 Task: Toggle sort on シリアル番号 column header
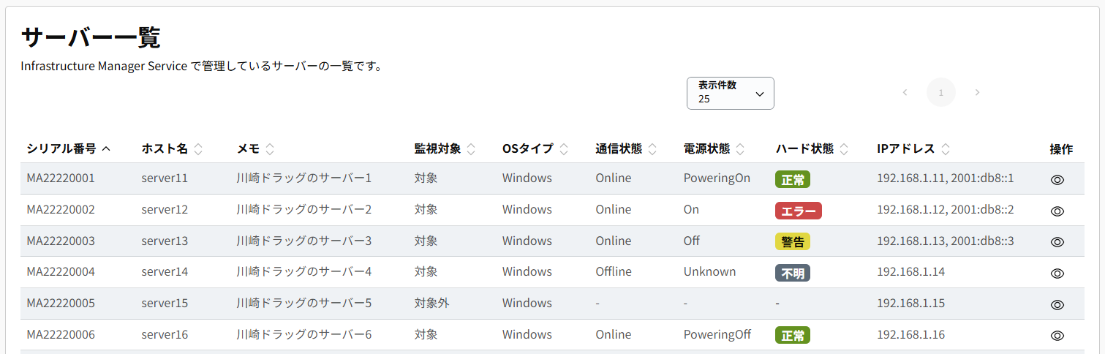coord(69,149)
